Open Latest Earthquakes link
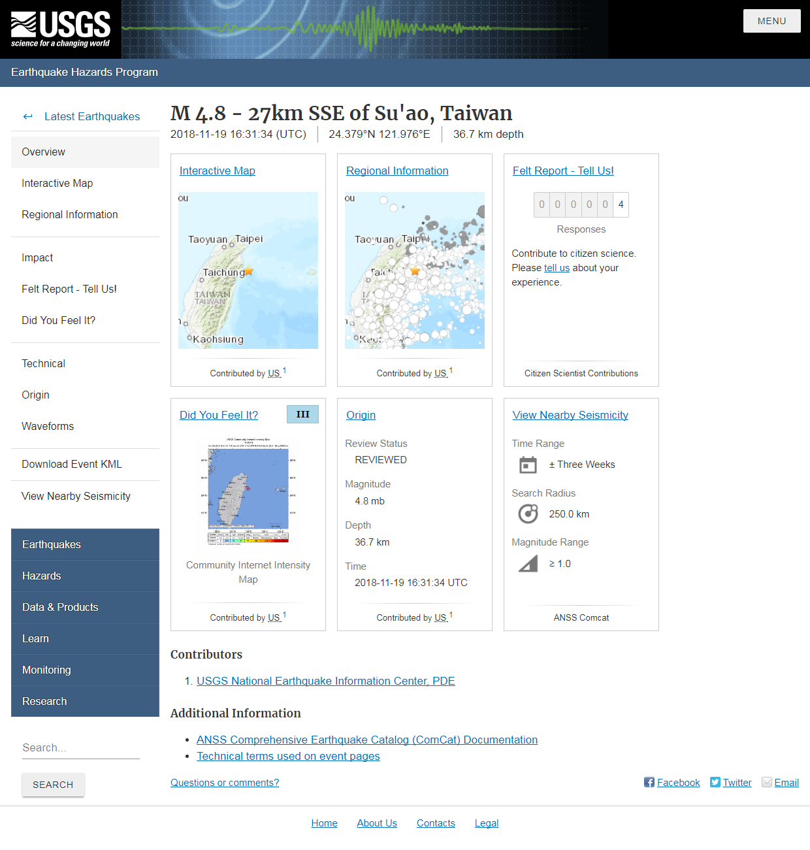Viewport: 810px width, 850px height. [x=92, y=116]
